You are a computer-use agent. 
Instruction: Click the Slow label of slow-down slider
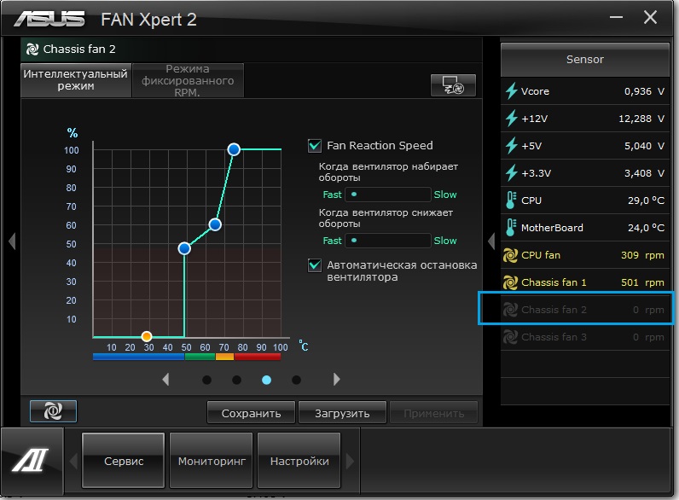445,241
